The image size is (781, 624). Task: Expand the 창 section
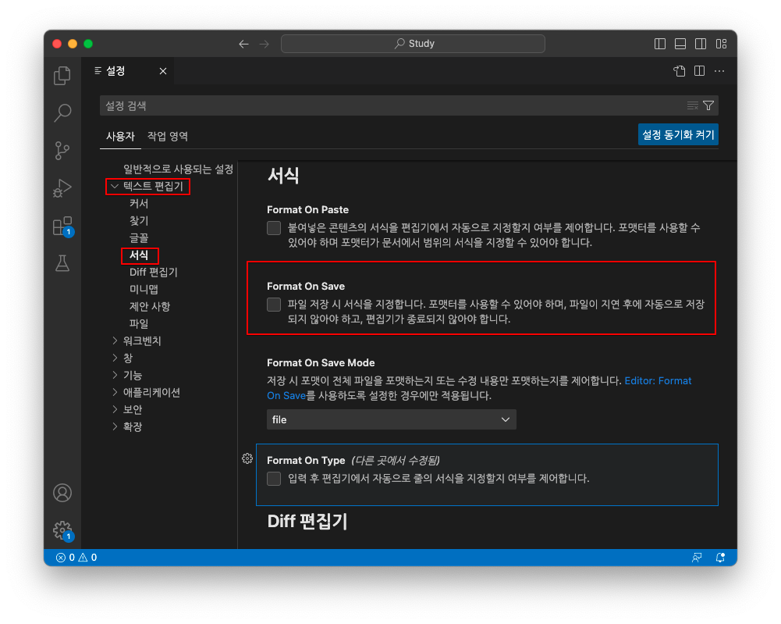(x=115, y=358)
